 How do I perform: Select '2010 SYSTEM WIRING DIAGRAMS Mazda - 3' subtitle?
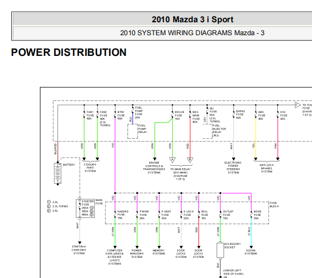click(192, 33)
